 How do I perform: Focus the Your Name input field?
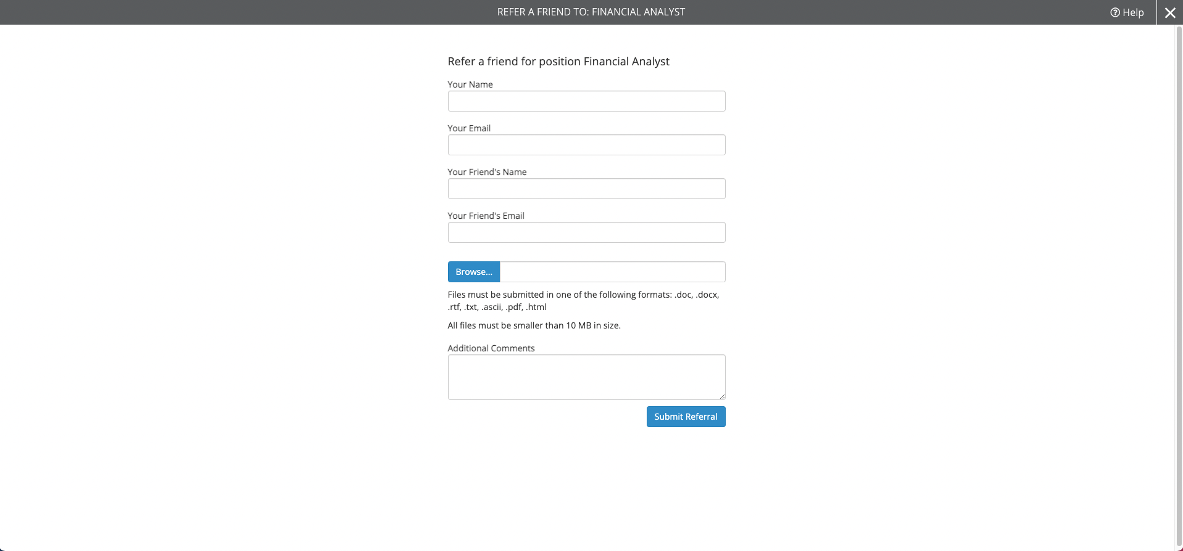[586, 101]
